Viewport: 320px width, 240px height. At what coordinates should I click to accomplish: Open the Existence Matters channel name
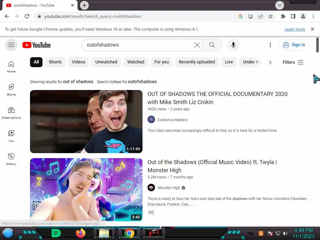coord(172,120)
